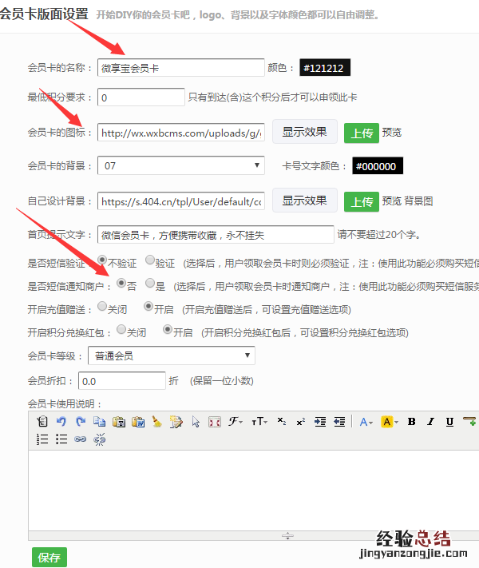479x568 pixels.
Task: Apply superscript formatting
Action: coord(301,421)
